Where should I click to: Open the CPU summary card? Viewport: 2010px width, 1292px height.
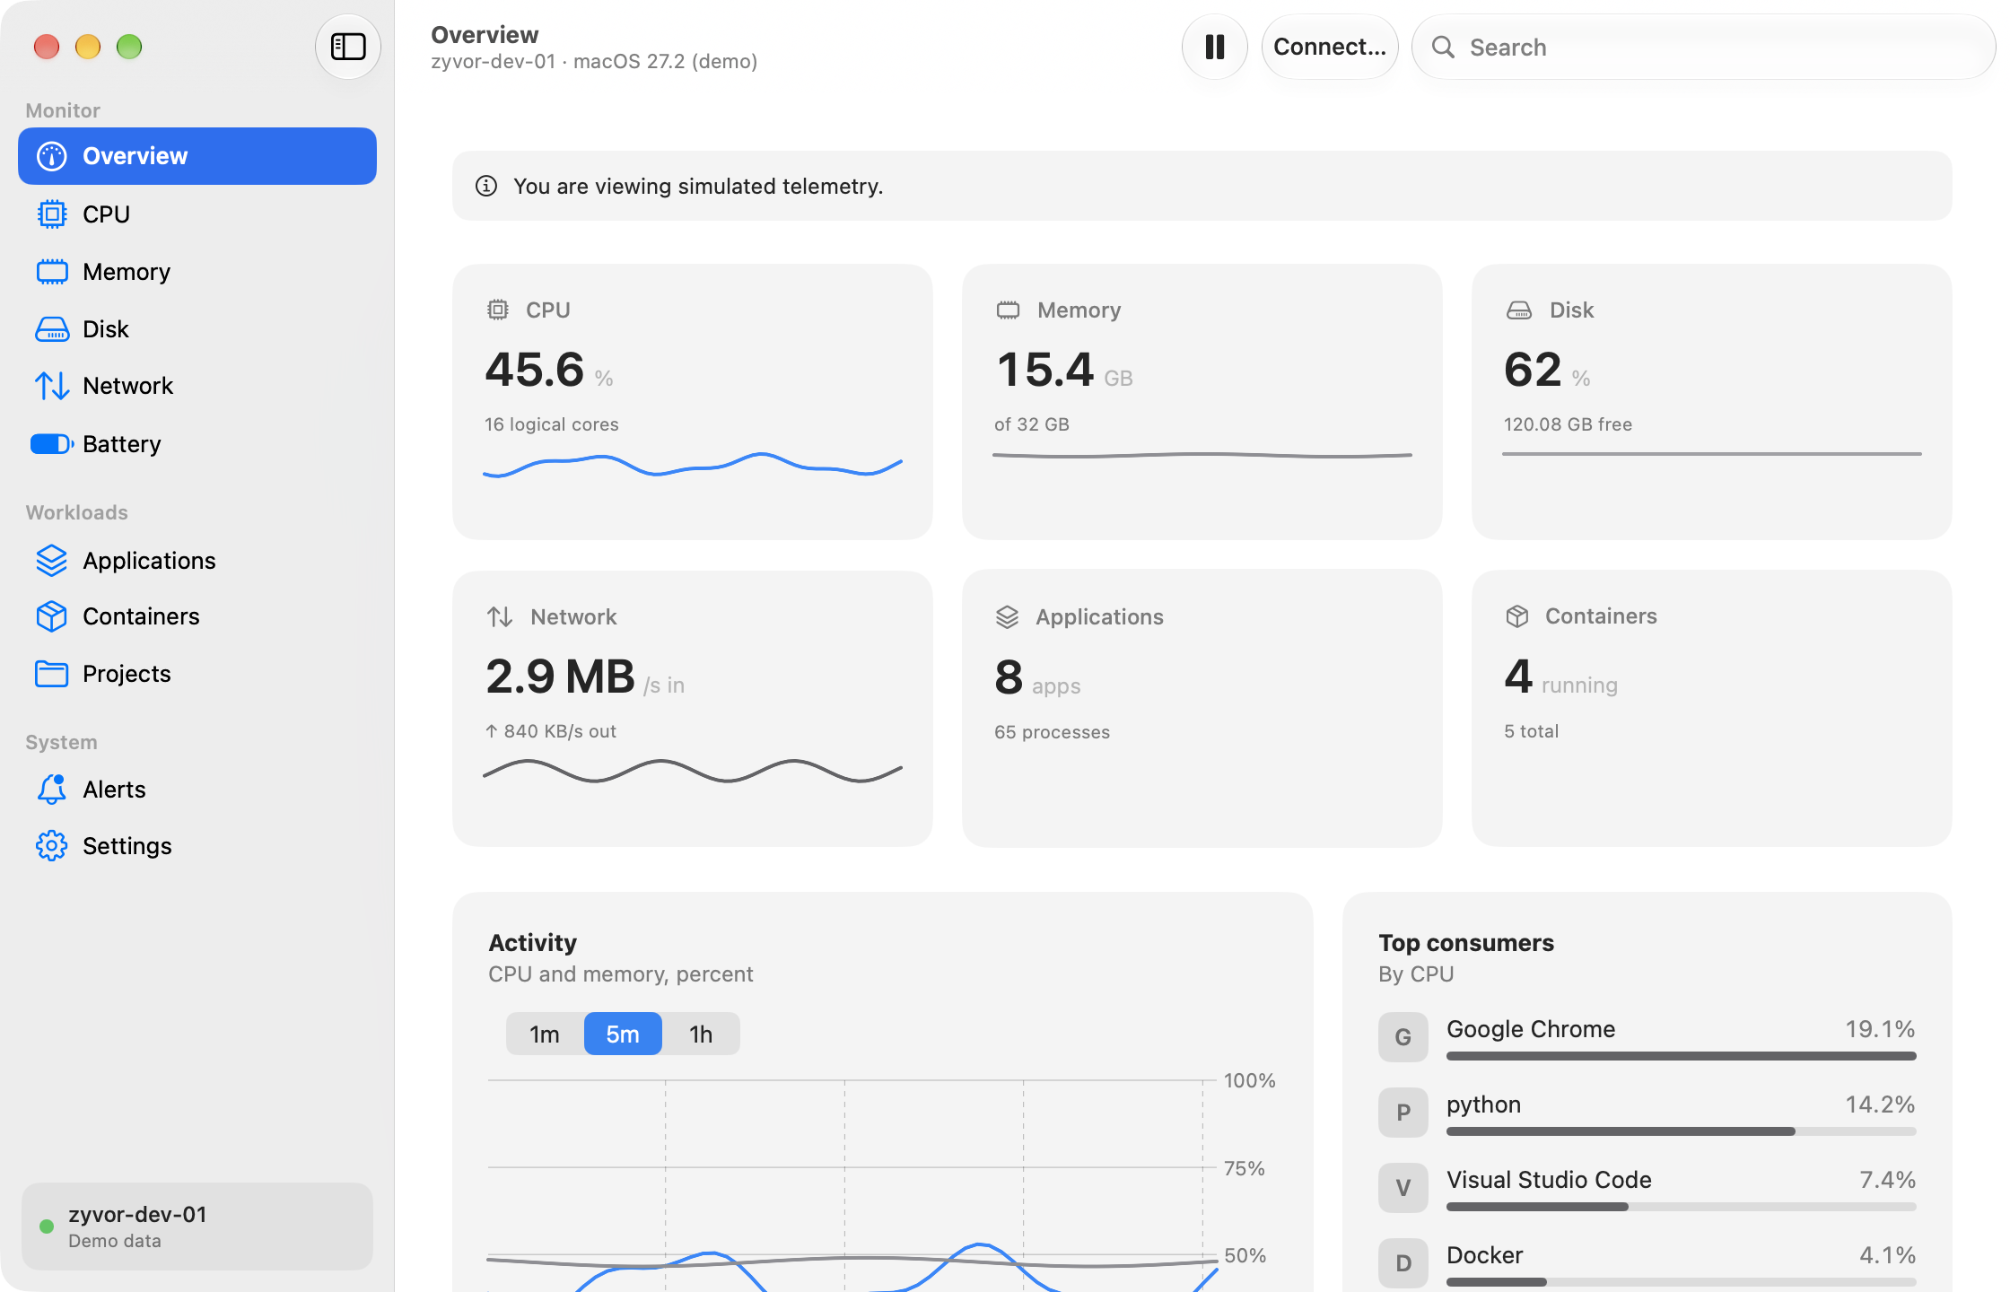(x=693, y=402)
